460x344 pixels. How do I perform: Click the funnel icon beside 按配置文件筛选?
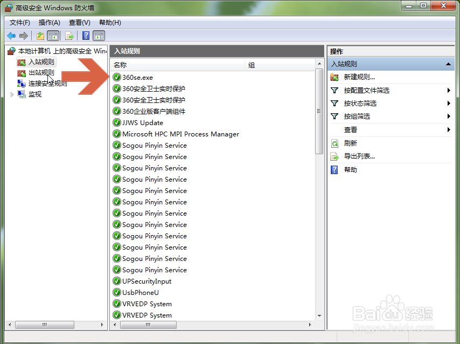click(334, 90)
